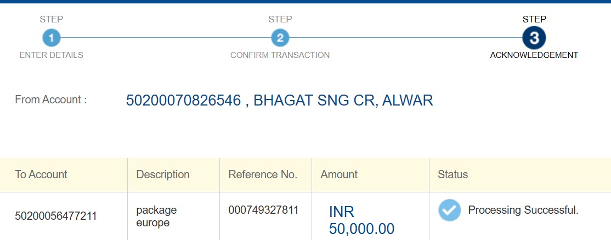Image resolution: width=611 pixels, height=240 pixels.
Task: Click the Amount column header
Action: click(339, 175)
